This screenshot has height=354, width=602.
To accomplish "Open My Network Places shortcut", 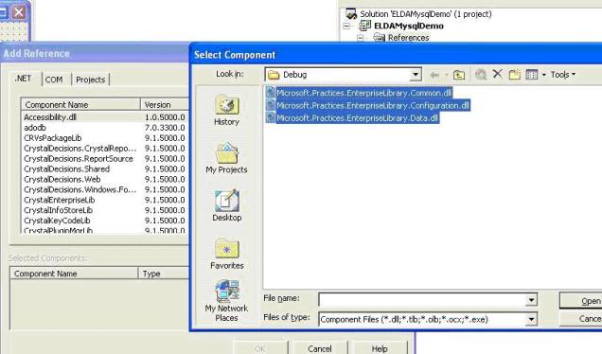I will click(226, 301).
